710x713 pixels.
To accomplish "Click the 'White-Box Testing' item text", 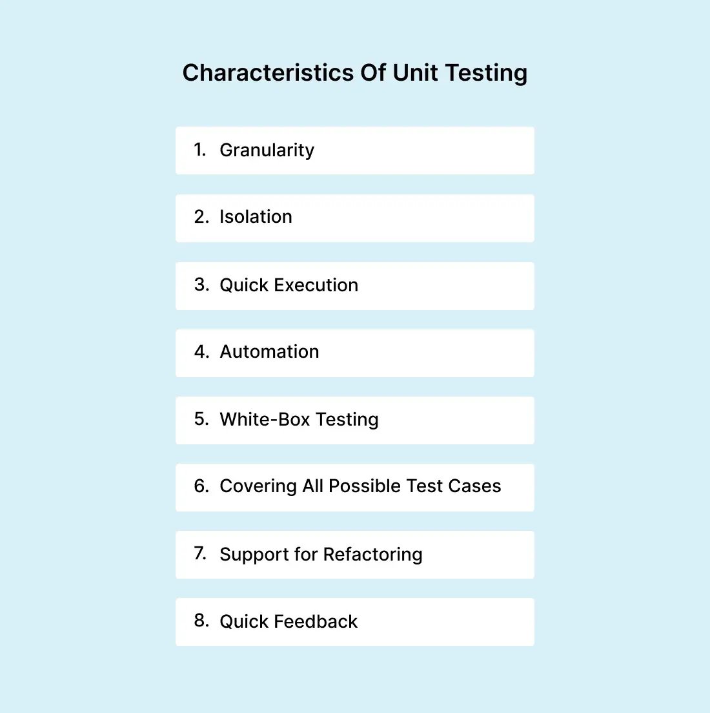I will pos(299,420).
